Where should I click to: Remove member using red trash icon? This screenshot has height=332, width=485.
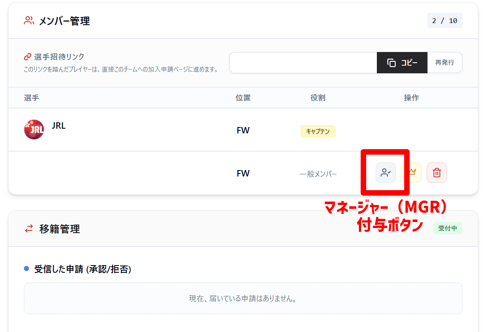(436, 173)
